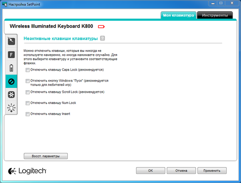Click the SetPoint title bar icon
This screenshot has height=183, width=241.
pos(5,4)
